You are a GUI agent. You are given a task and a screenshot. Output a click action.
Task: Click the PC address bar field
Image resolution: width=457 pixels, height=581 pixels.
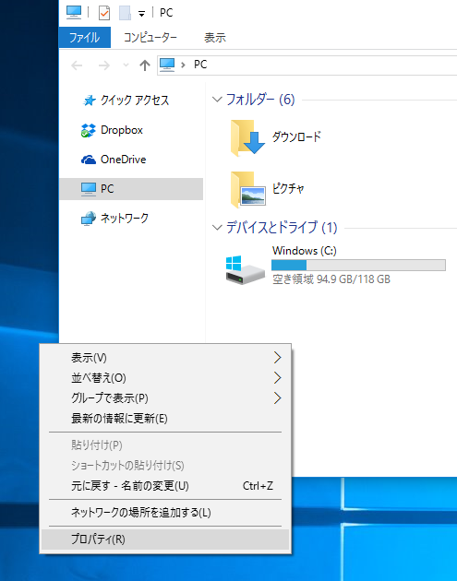pos(307,65)
